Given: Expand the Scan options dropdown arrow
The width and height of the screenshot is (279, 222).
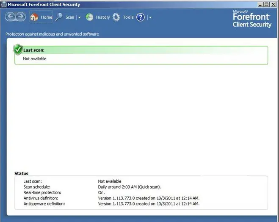Looking at the screenshot, I should coord(79,17).
